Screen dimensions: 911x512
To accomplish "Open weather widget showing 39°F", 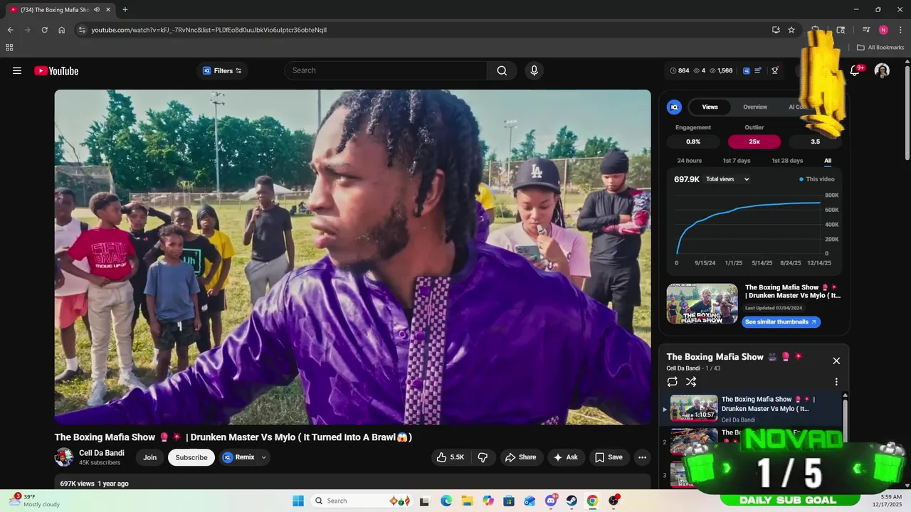I will pos(34,501).
